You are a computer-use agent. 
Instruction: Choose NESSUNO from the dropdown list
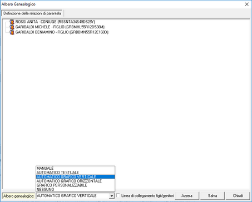[x=75, y=190]
